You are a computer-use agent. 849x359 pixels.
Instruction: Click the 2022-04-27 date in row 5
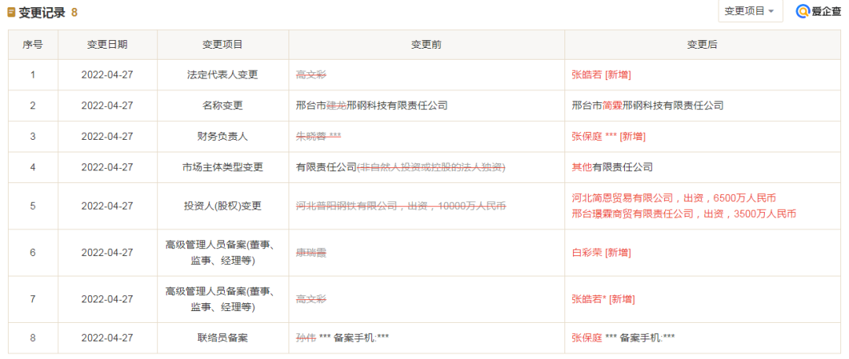(x=107, y=206)
